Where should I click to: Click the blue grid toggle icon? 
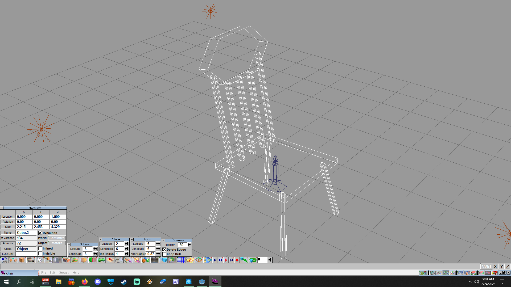coord(181,260)
